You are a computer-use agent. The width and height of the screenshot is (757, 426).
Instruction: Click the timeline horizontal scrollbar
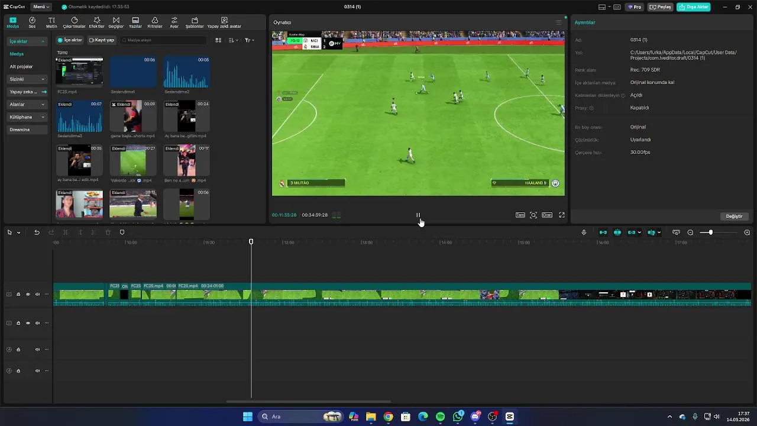click(309, 402)
